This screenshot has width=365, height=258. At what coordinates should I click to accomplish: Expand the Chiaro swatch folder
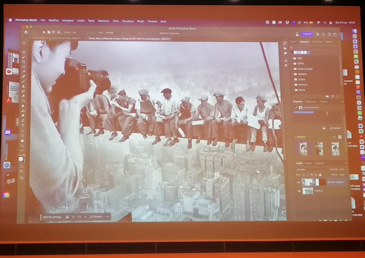pos(293,80)
